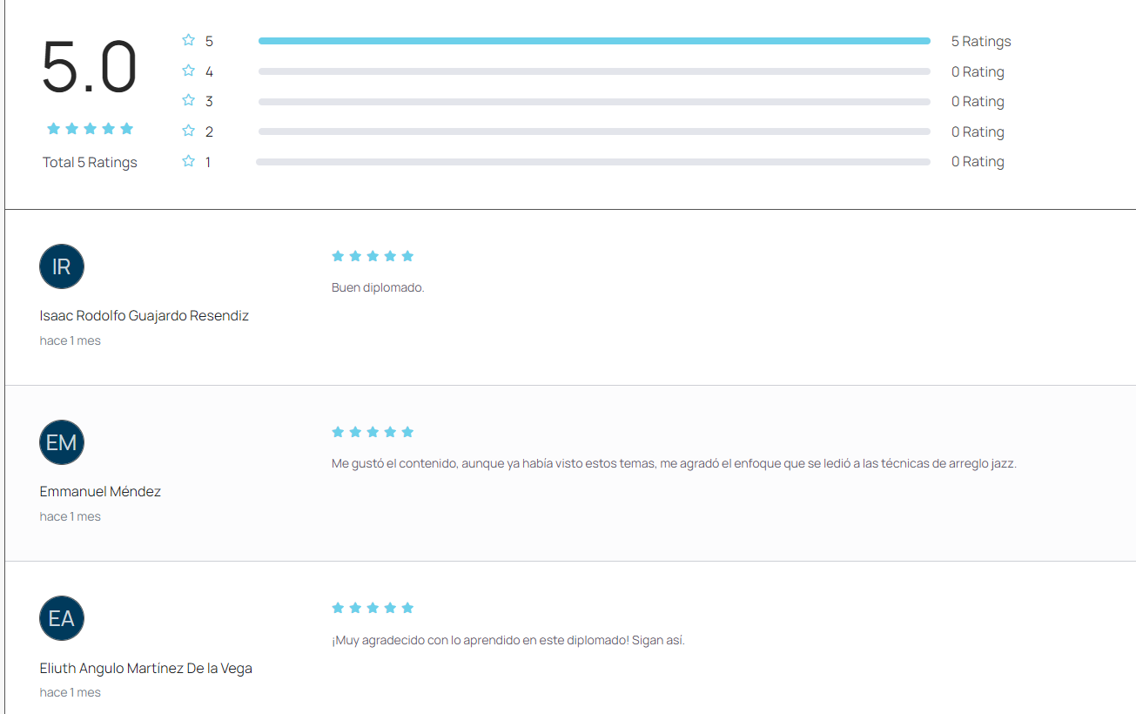Click reviewer name Emmanuel Méndez
Image resolution: width=1136 pixels, height=714 pixels.
pos(100,491)
